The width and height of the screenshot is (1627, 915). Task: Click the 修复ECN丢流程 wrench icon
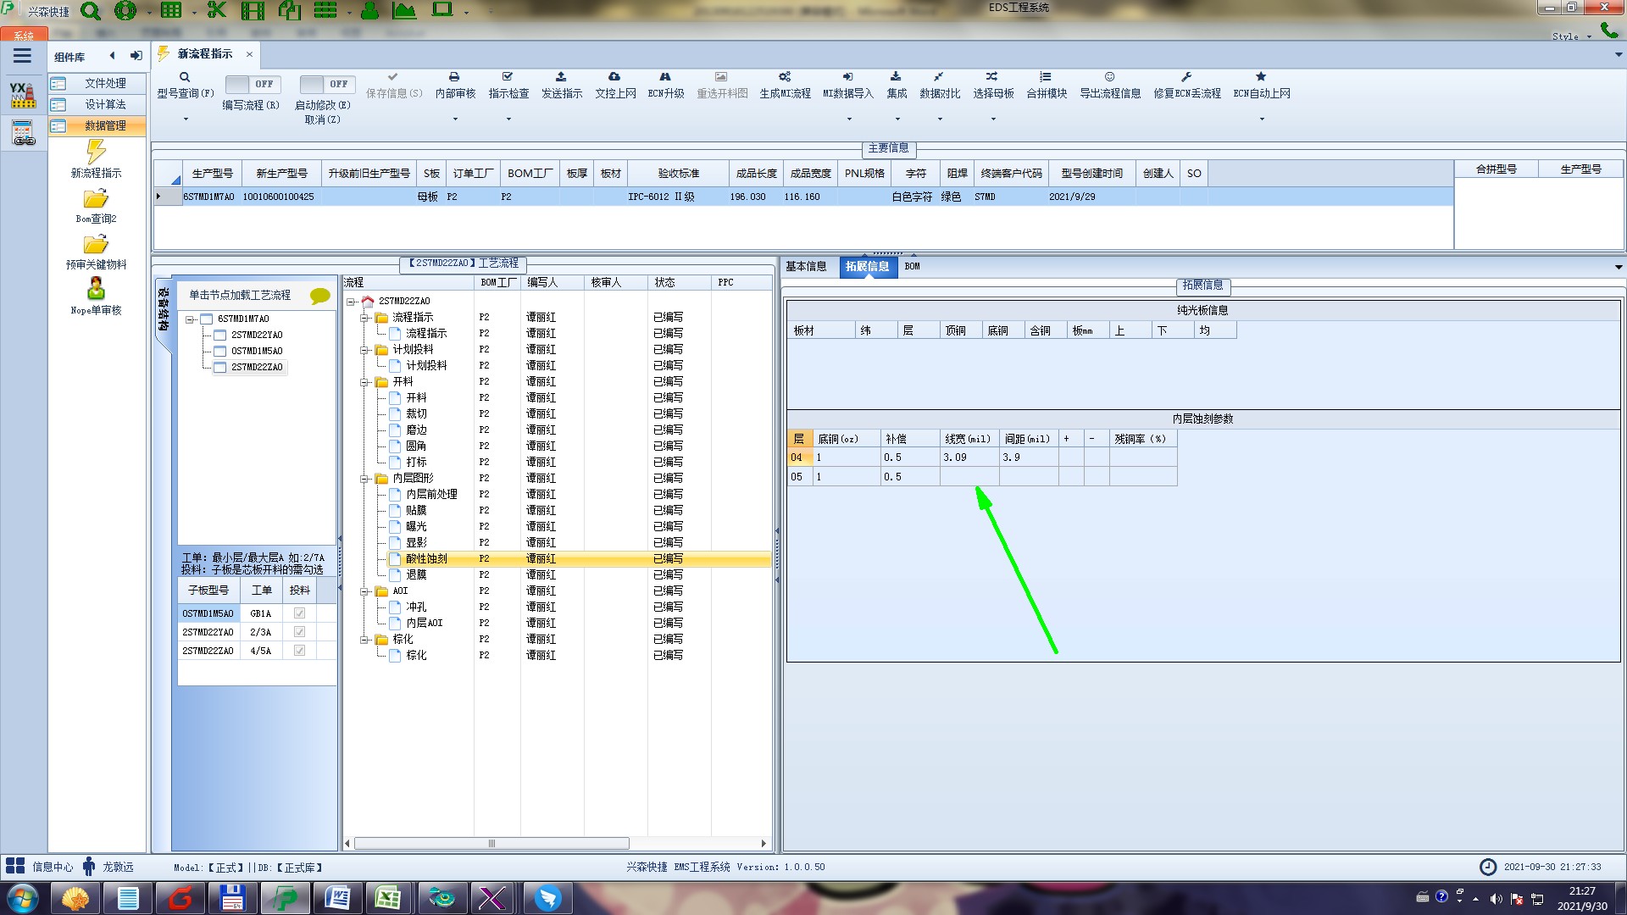coord(1186,77)
